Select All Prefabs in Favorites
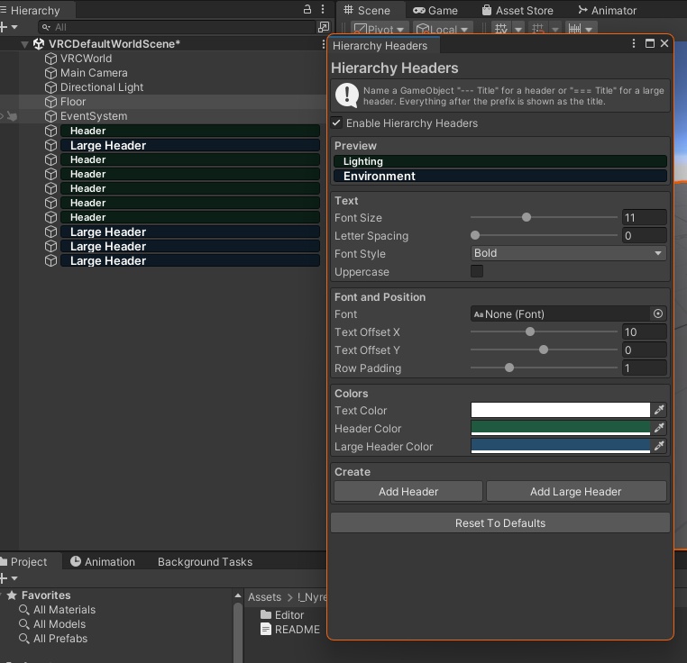The height and width of the screenshot is (663, 687). coord(60,639)
